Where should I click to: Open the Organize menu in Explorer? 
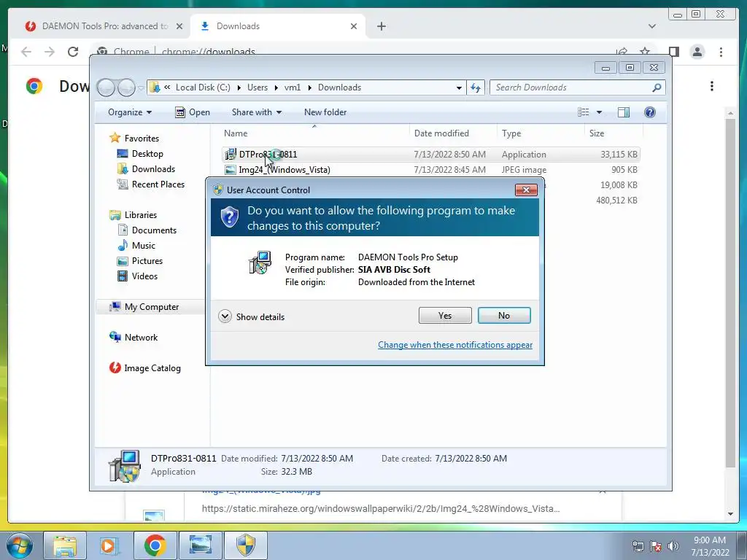click(130, 112)
